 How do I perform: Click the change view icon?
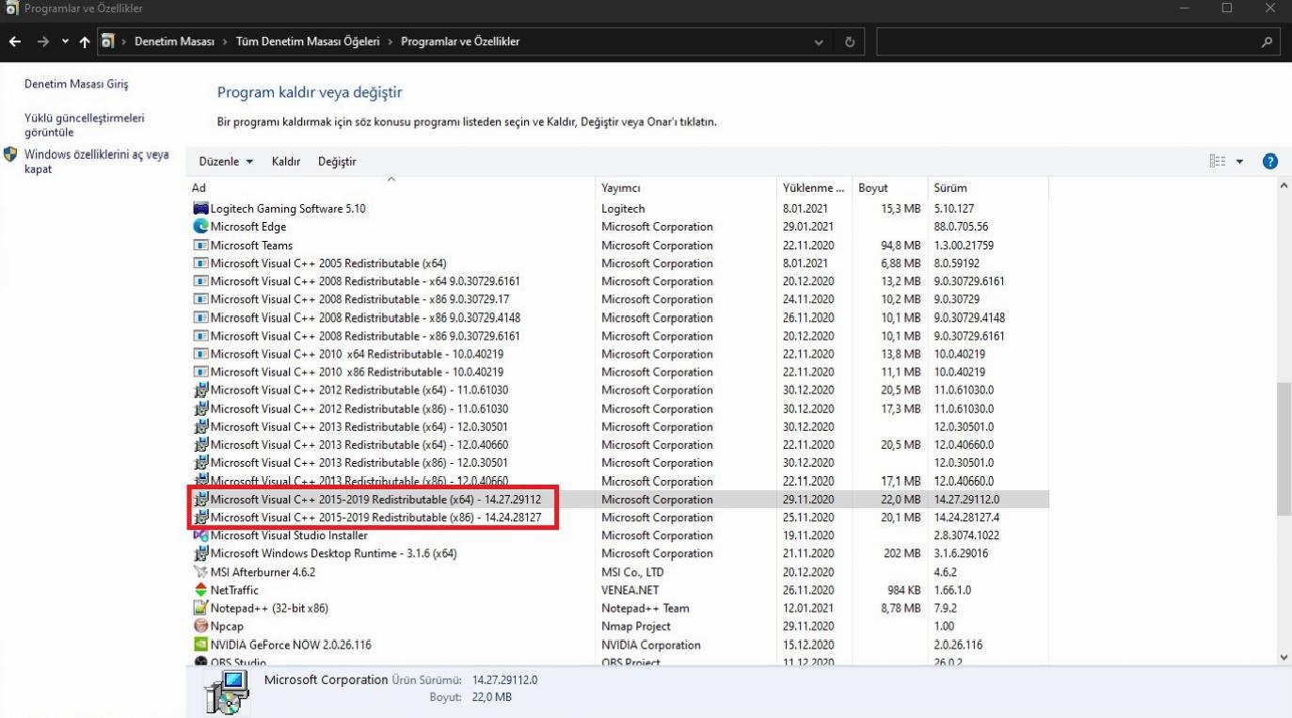point(1218,162)
